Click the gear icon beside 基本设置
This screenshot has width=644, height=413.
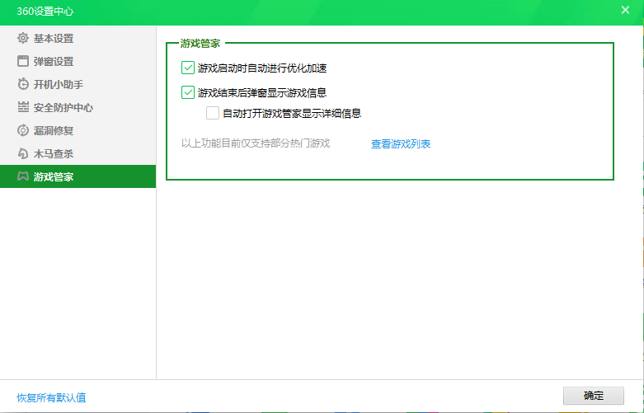tap(23, 38)
